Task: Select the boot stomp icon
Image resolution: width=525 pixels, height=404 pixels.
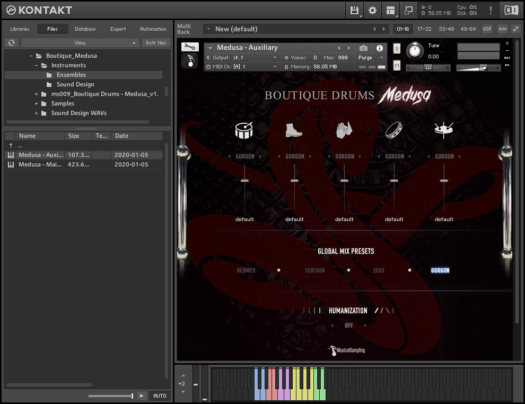Action: coord(294,130)
